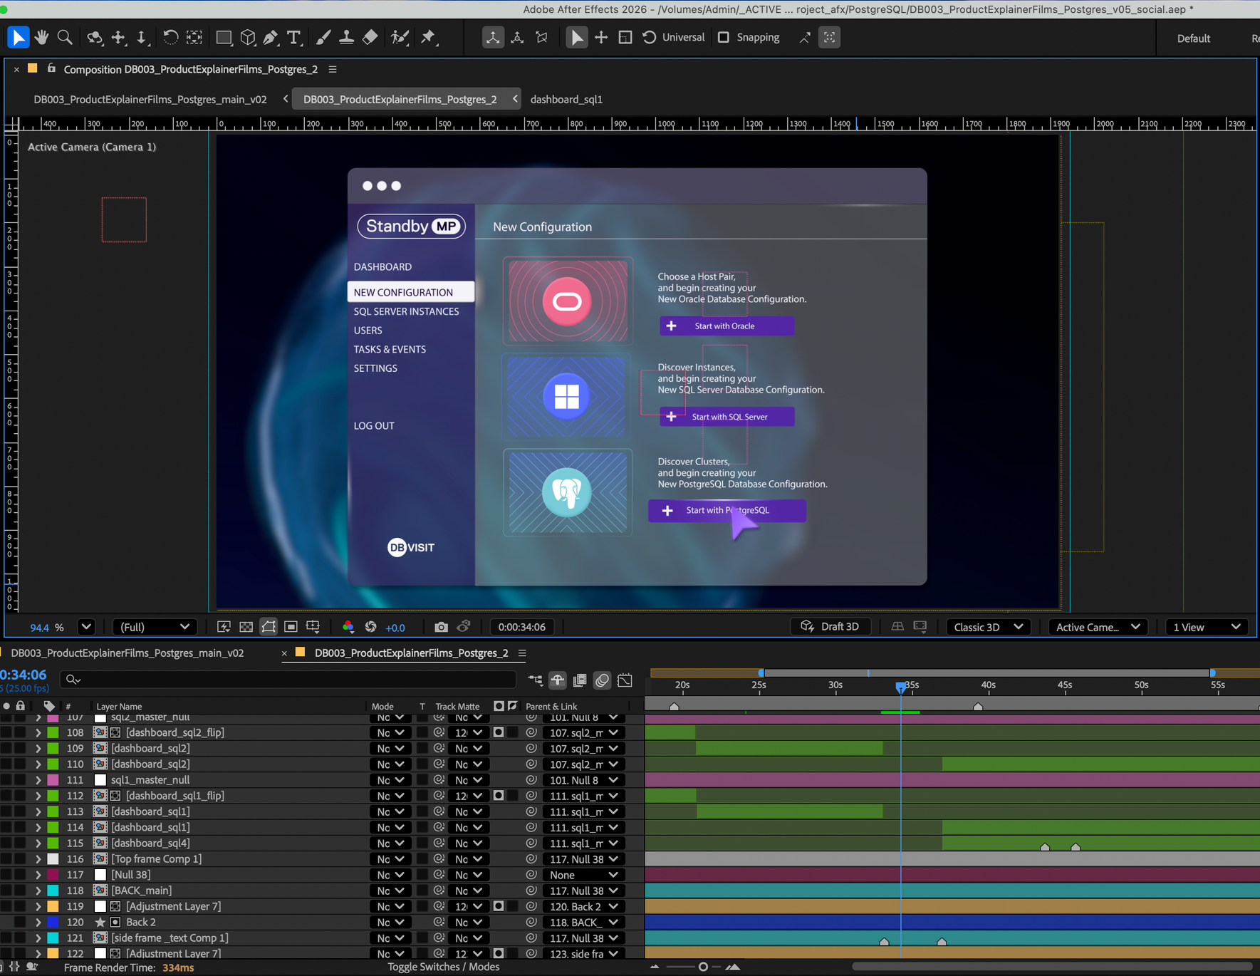Open the magnification ratio dropdown arrow

pos(86,627)
